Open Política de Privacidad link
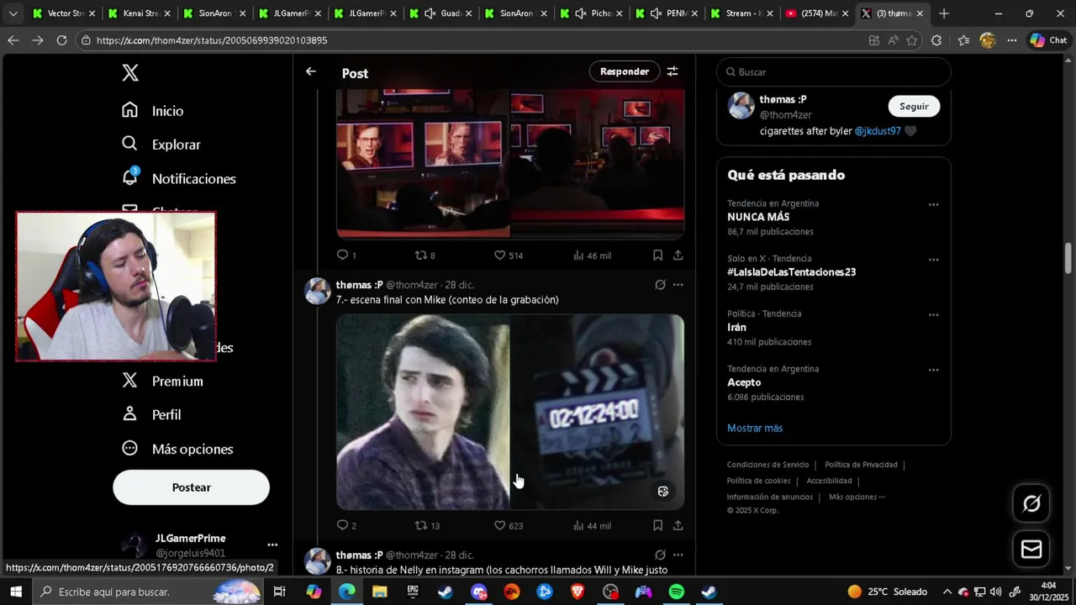The image size is (1076, 605). [x=861, y=465]
